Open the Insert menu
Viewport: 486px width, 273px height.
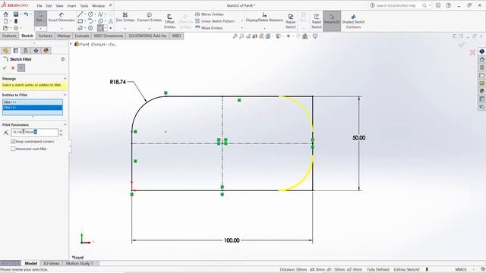pos(71,6)
